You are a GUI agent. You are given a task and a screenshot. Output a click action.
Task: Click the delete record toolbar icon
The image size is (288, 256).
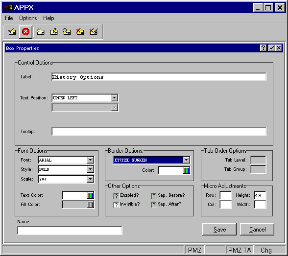(80, 32)
